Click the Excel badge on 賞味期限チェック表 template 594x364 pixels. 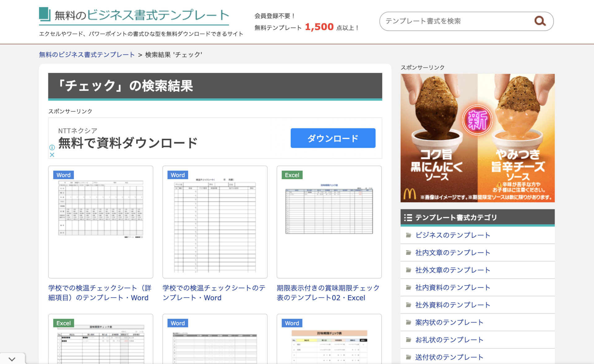click(291, 175)
